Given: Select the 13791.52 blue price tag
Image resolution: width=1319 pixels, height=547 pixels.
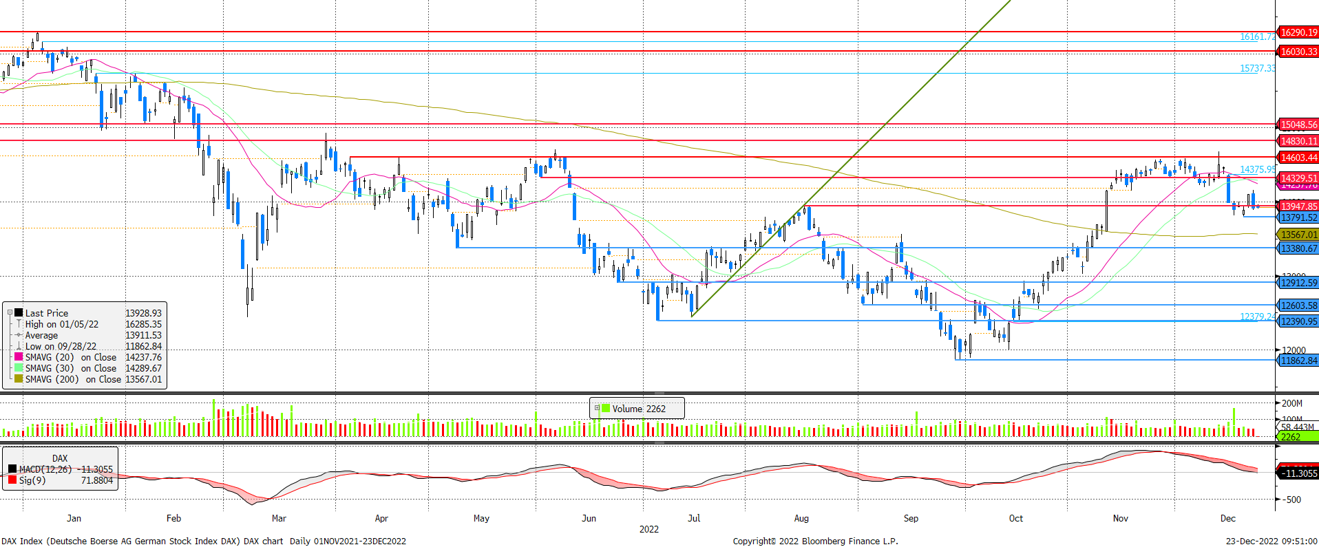Looking at the screenshot, I should (1298, 217).
